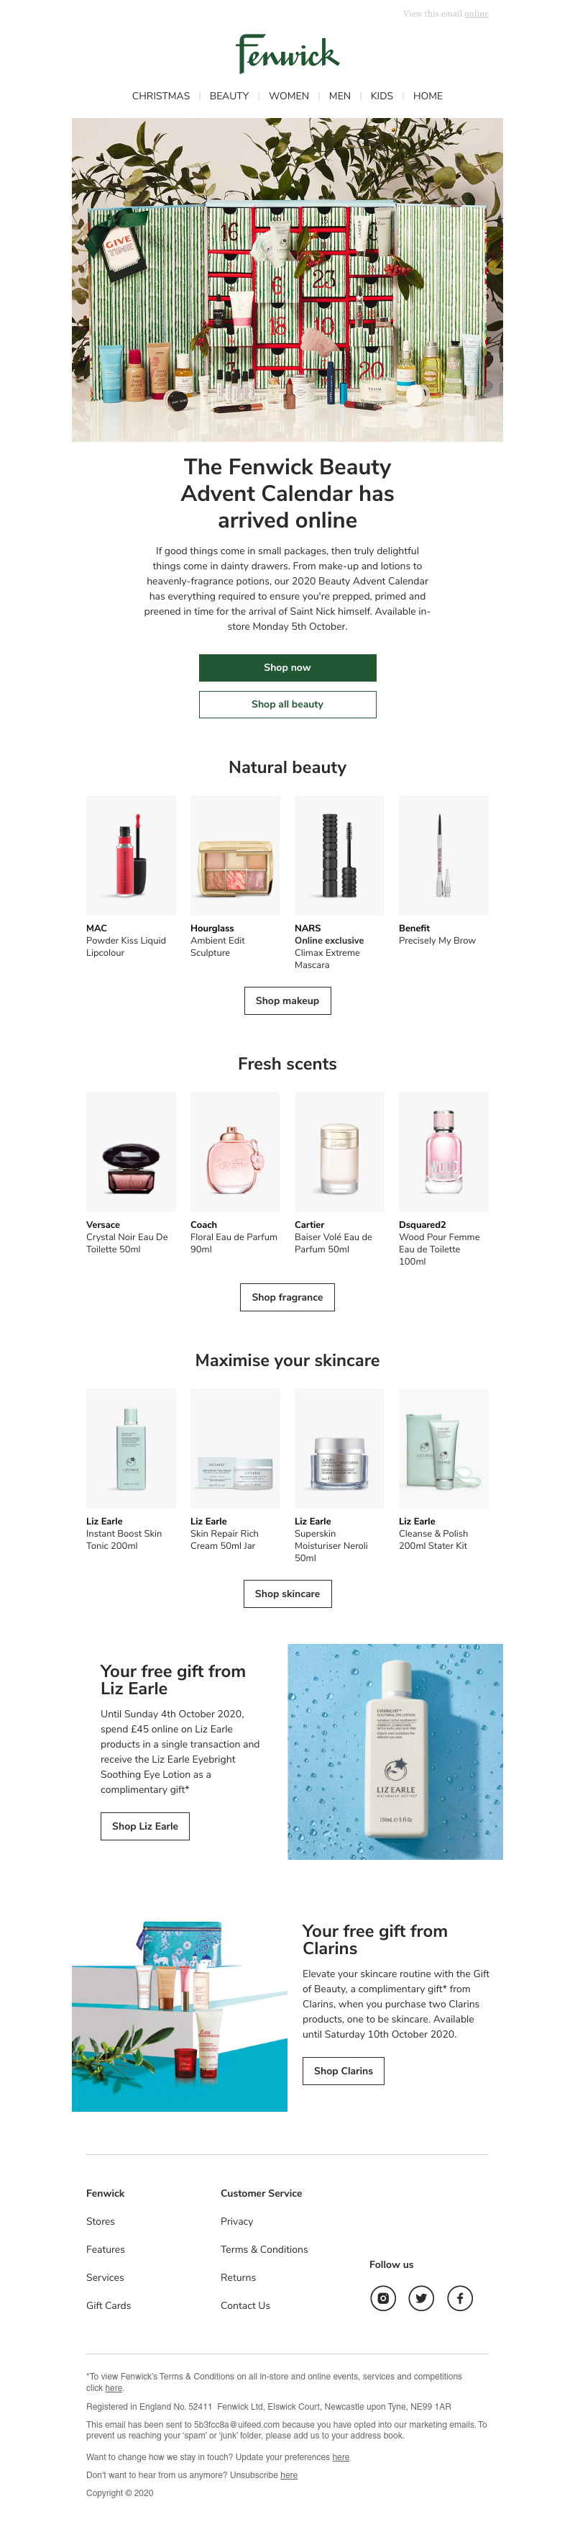Open the Shop fragrance button

tap(287, 1298)
